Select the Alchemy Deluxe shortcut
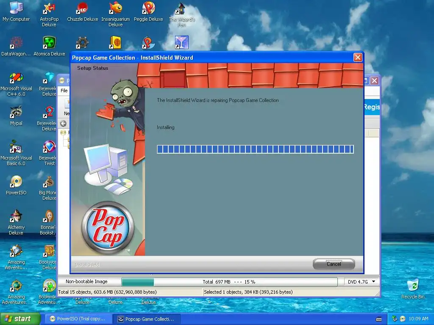Image resolution: width=434 pixels, height=325 pixels. pos(16,223)
